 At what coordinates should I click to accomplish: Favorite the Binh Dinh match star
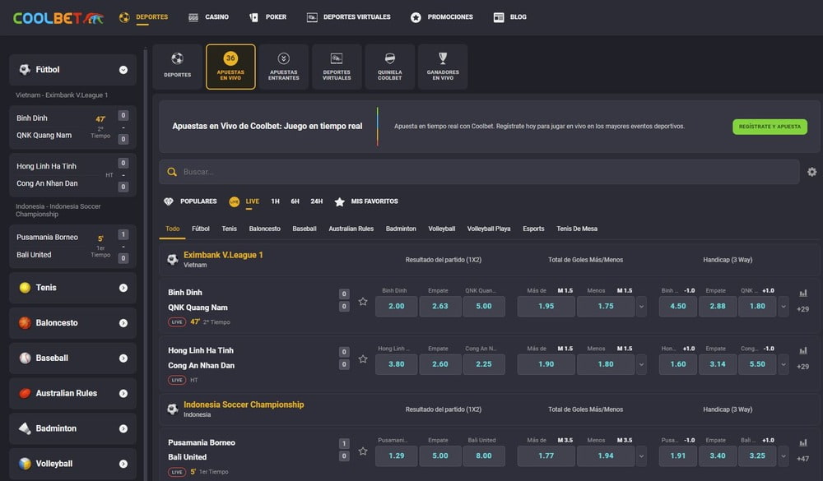(x=363, y=302)
